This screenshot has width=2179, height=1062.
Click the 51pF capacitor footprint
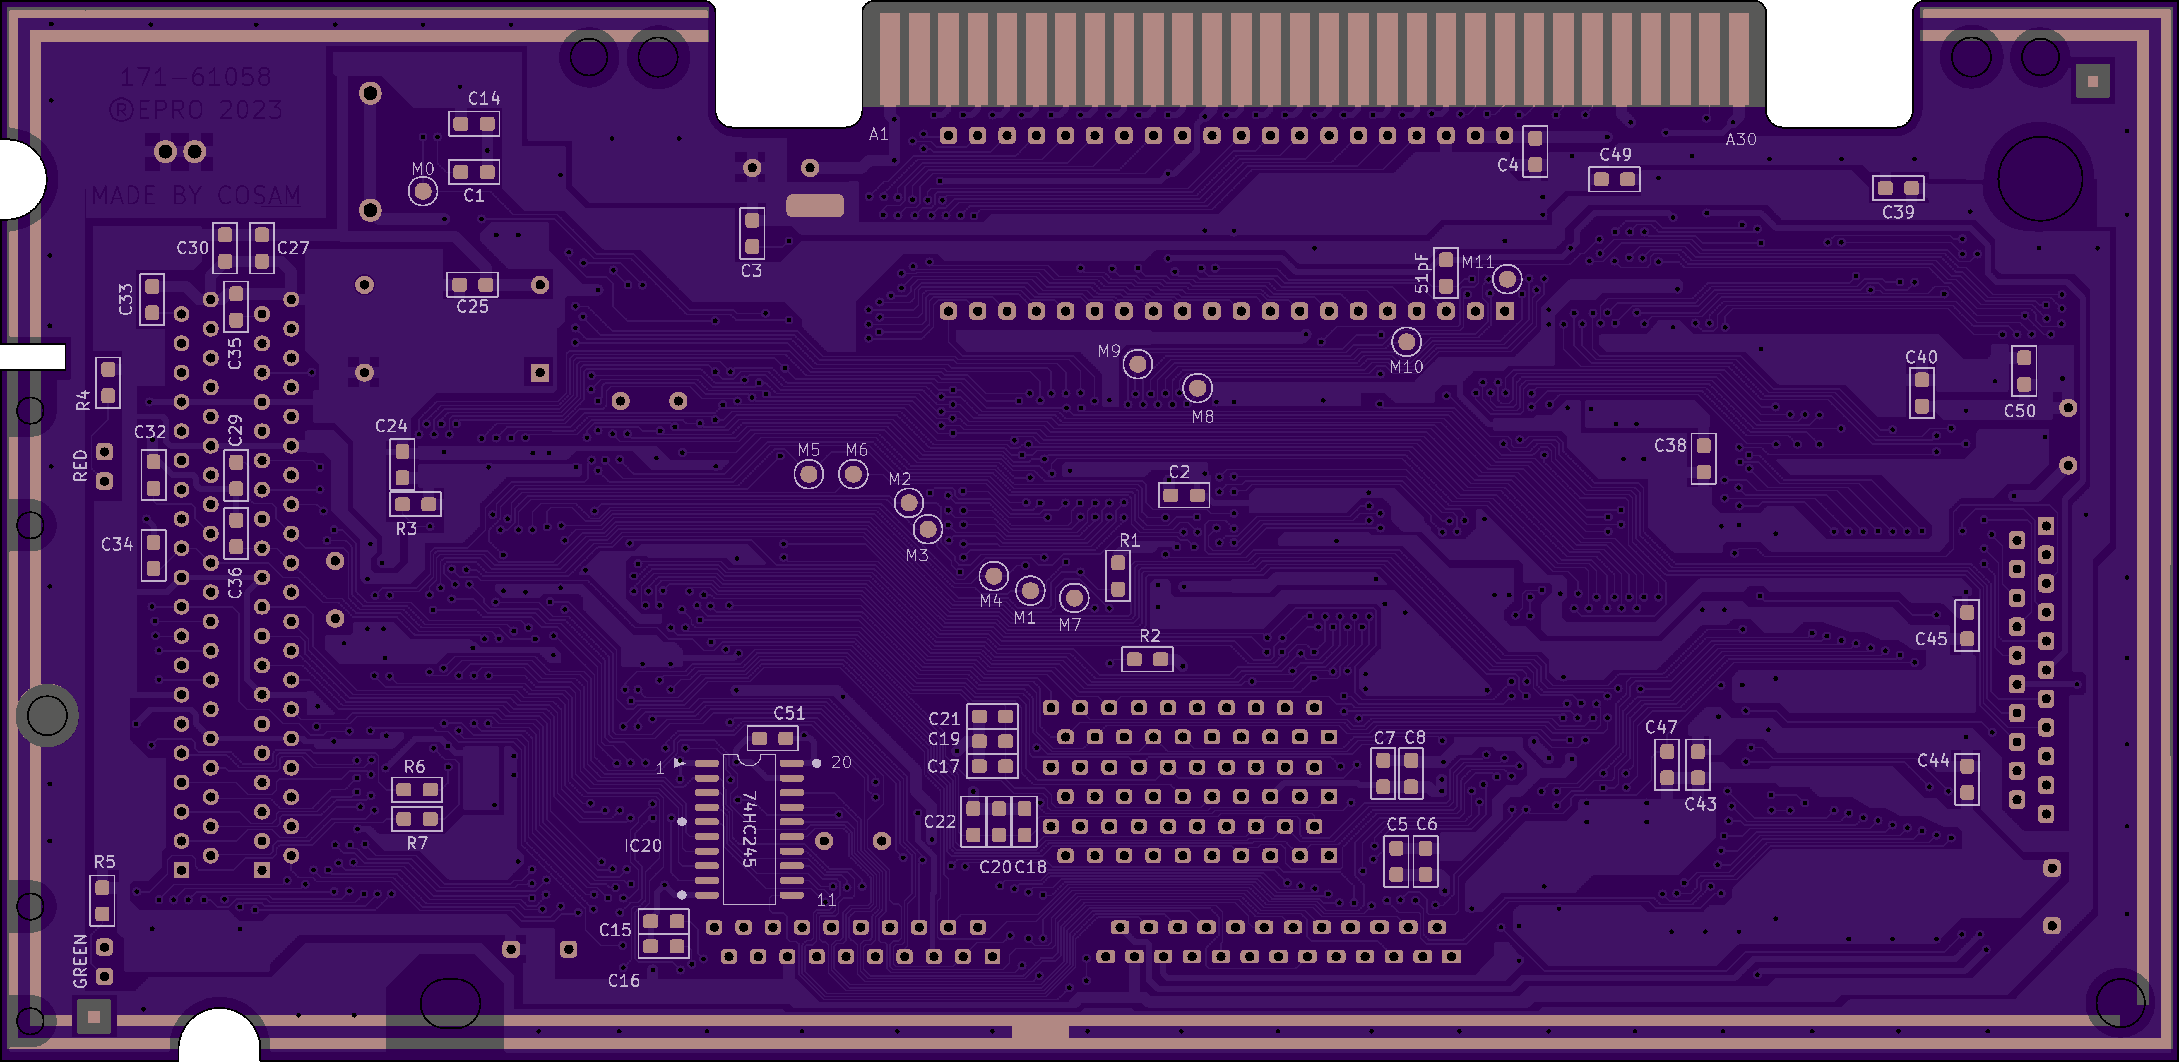(1447, 273)
